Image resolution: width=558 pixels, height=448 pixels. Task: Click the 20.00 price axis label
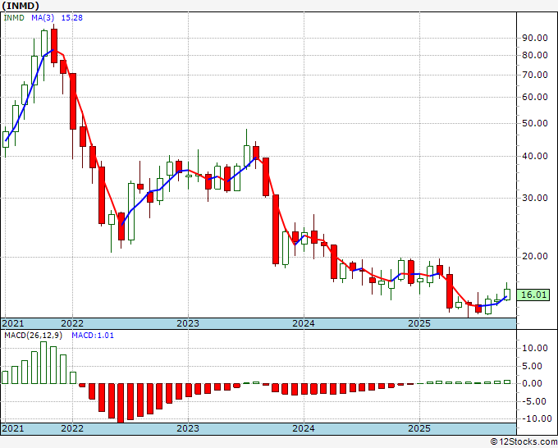(x=534, y=257)
